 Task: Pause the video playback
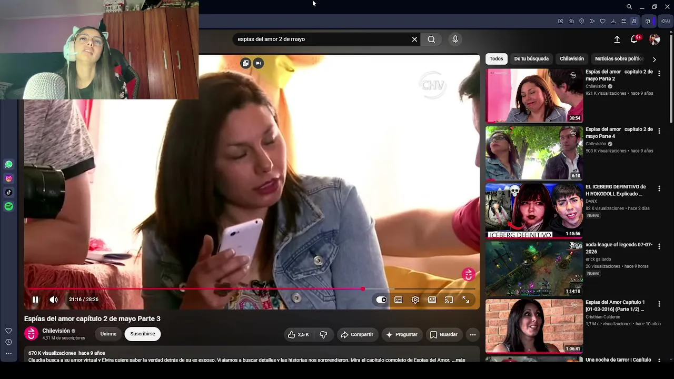[x=35, y=300]
